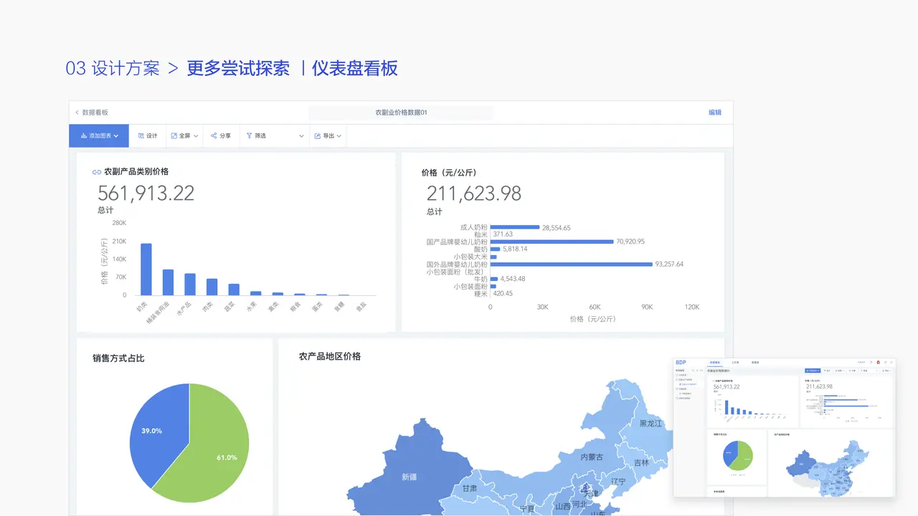The width and height of the screenshot is (918, 516).
Task: Click the 蔬菜 column bar
Action: pos(234,290)
